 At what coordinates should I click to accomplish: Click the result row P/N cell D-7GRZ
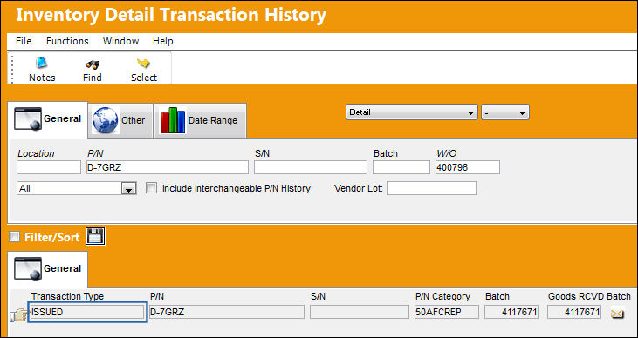pos(227,312)
